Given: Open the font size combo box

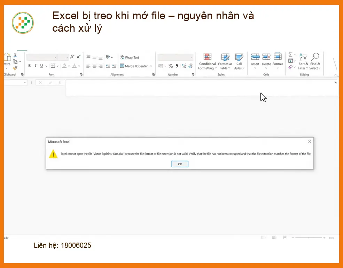Looking at the screenshot, I should tap(63, 57).
